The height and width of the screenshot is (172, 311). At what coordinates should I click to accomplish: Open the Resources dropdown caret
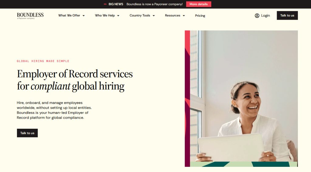(x=184, y=16)
